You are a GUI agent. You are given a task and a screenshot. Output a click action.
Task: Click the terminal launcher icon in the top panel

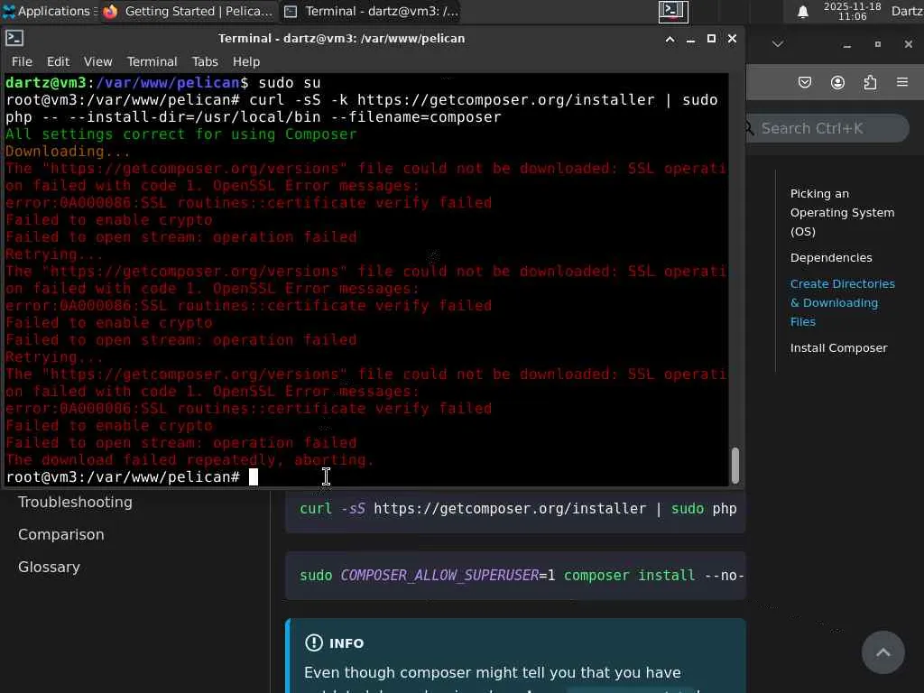[x=673, y=11]
